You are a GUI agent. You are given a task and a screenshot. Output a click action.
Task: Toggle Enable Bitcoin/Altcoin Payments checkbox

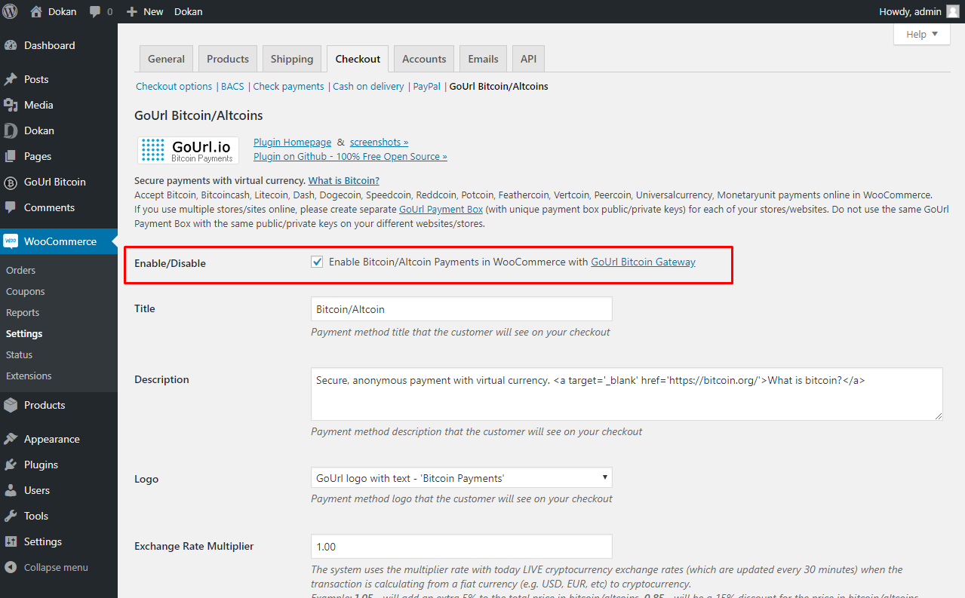[317, 262]
